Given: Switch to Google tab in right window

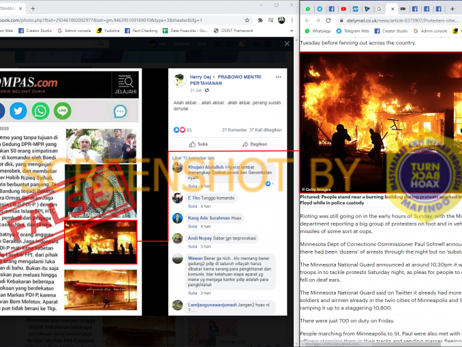Looking at the screenshot, I should [x=379, y=9].
